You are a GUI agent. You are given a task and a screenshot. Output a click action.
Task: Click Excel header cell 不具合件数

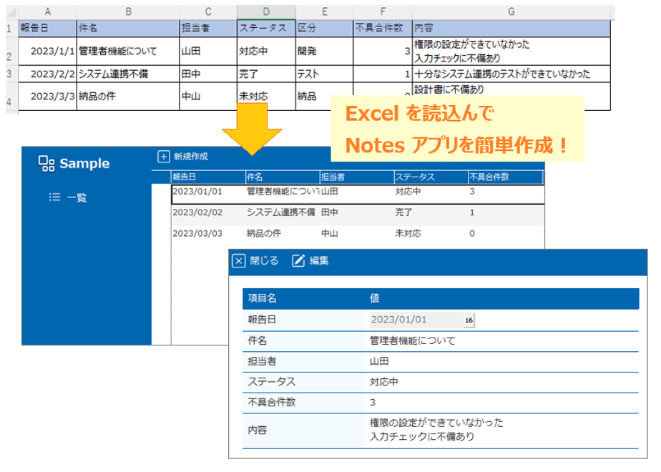click(x=382, y=28)
